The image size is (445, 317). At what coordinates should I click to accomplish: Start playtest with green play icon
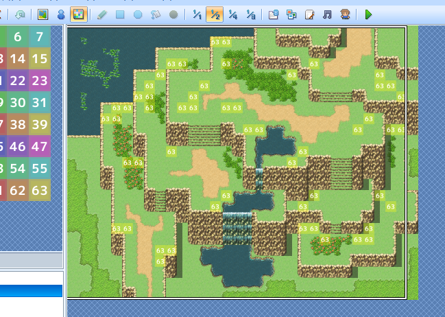[368, 14]
